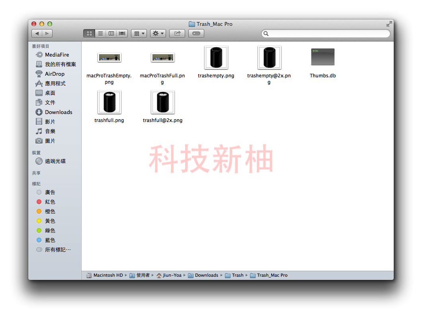422x317 pixels.
Task: Click the Edit Tags toolbar button
Action: coord(196,33)
